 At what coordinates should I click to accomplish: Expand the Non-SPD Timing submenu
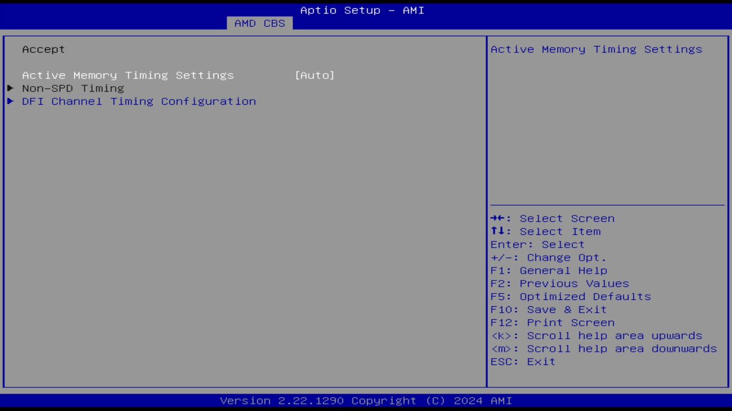(73, 88)
